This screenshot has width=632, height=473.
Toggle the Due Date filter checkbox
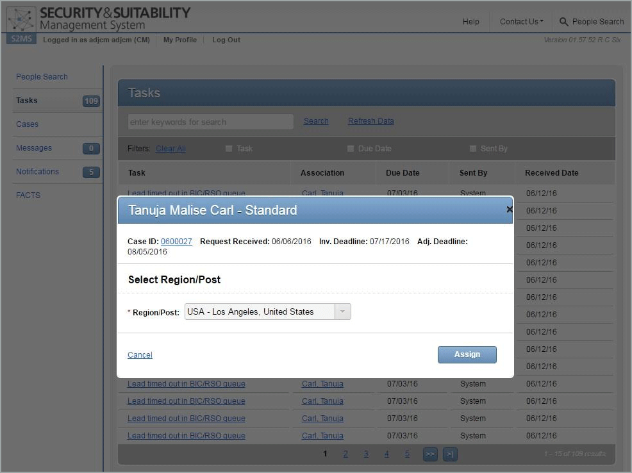351,149
